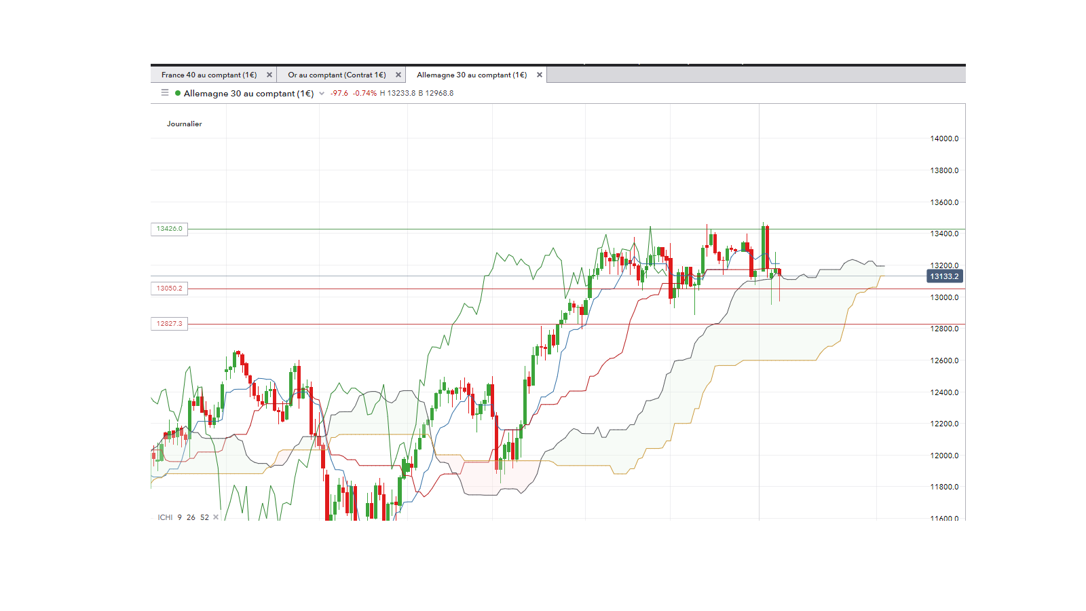Click the daily high H 13233.8
Viewport: 1086px width, 611px height.
(x=398, y=93)
